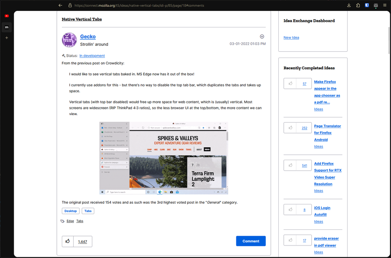Click the New Idea link

pyautogui.click(x=291, y=38)
